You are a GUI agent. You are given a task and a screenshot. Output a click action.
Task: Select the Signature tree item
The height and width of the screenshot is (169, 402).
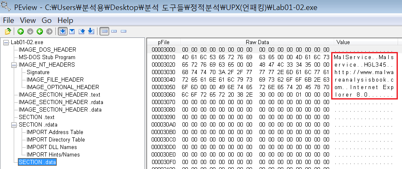(x=38, y=72)
